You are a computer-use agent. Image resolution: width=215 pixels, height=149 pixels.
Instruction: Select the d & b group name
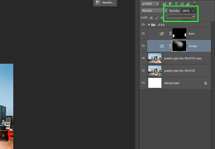161,25
